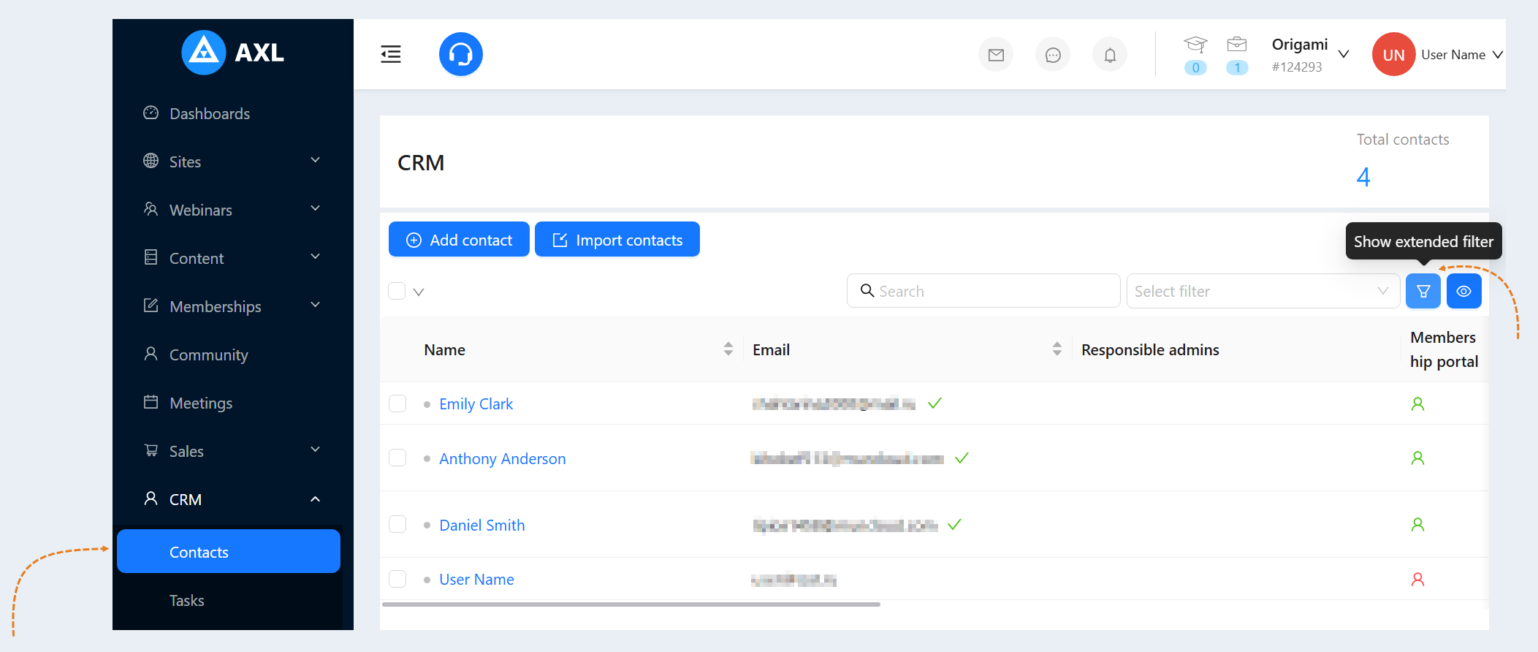
Task: Click the account number #124293
Action: [1297, 67]
